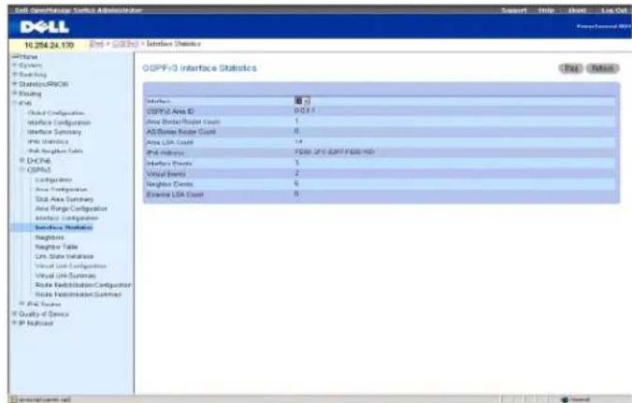The width and height of the screenshot is (632, 403).
Task: Select the Statistics/RMON tree label
Action: point(44,84)
